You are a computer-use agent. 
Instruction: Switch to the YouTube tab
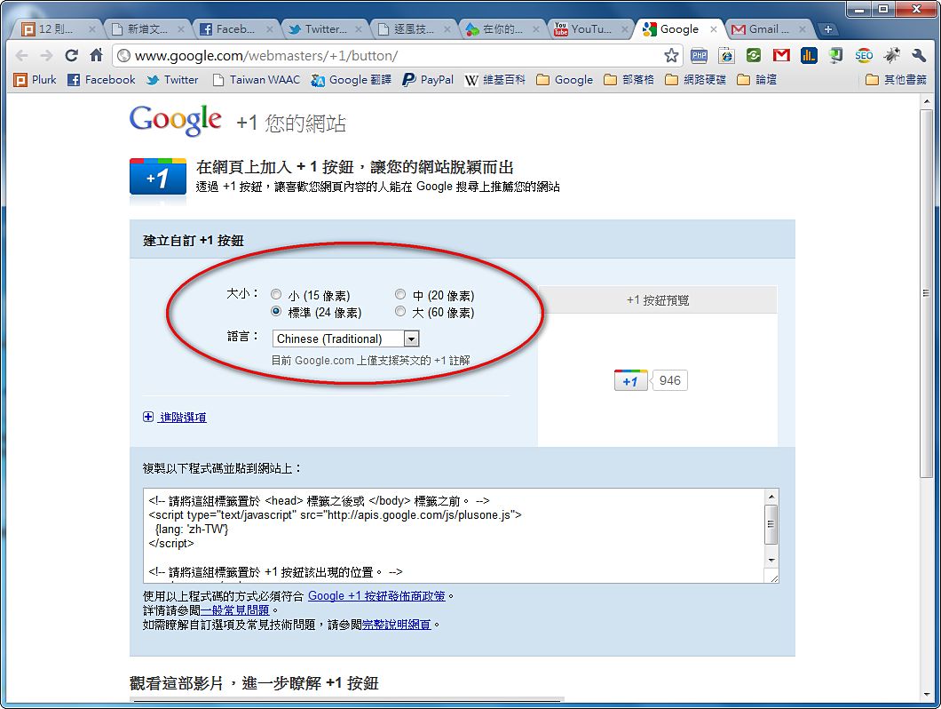tap(591, 28)
